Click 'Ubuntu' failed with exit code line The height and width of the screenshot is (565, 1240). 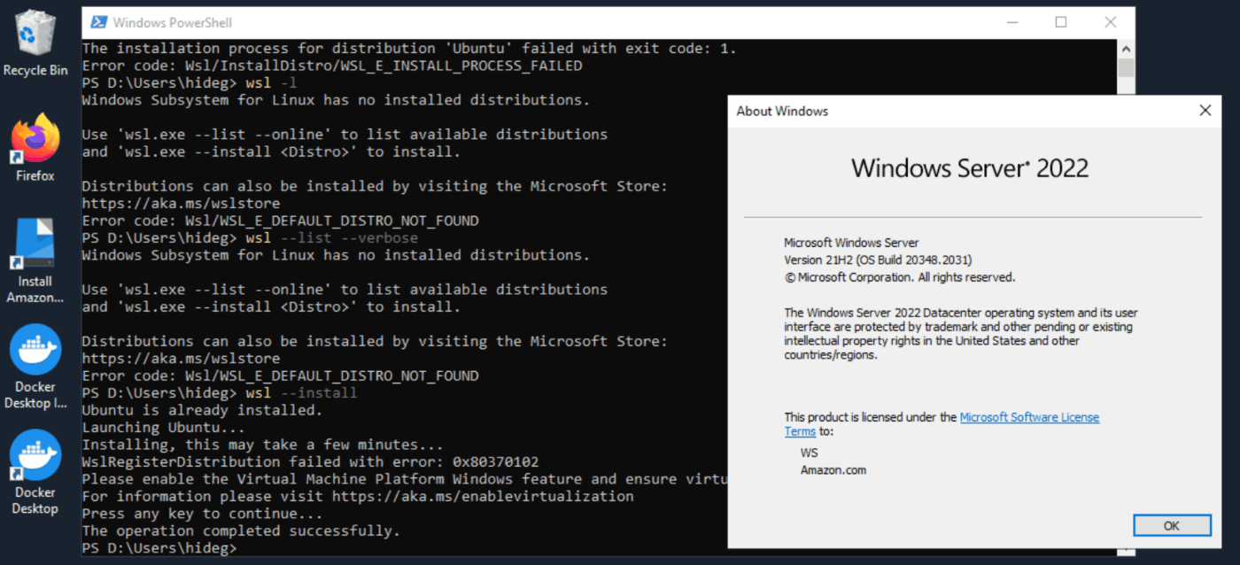pyautogui.click(x=409, y=49)
